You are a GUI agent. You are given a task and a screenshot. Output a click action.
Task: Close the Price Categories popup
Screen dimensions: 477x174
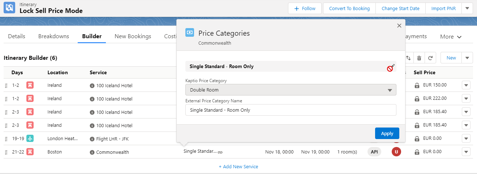399,26
